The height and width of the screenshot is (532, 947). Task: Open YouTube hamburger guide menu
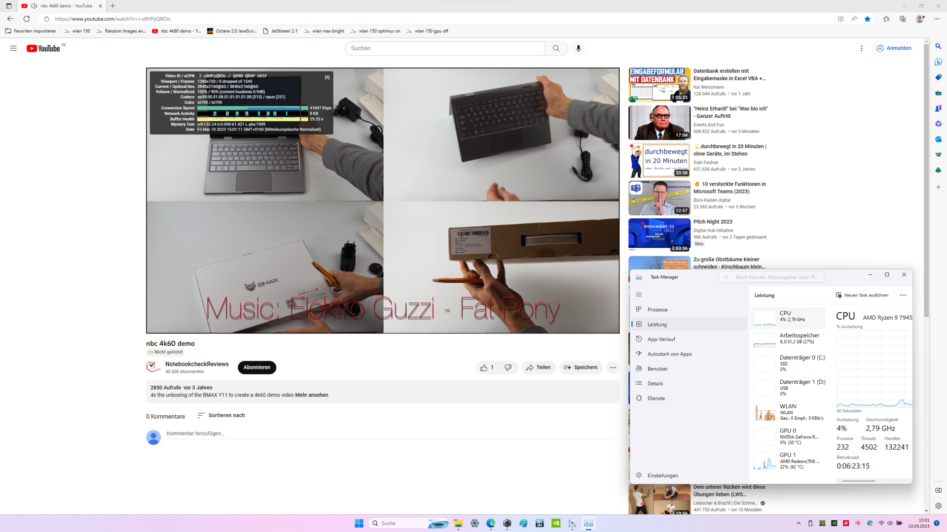point(13,48)
